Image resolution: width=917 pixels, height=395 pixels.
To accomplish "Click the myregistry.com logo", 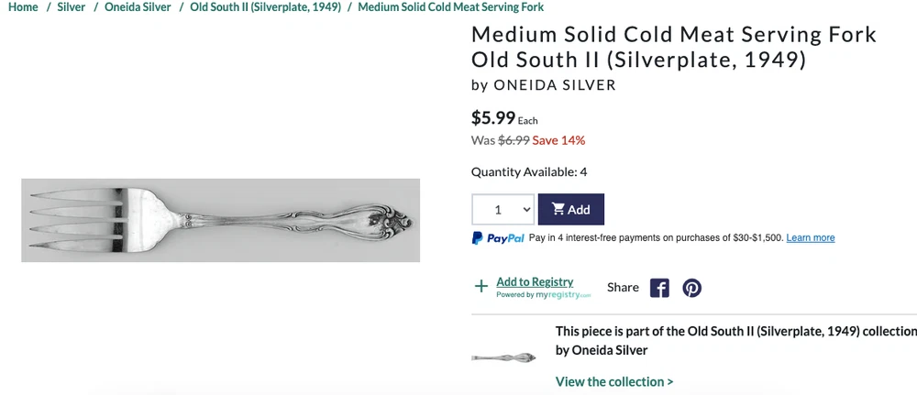I will pyautogui.click(x=563, y=295).
